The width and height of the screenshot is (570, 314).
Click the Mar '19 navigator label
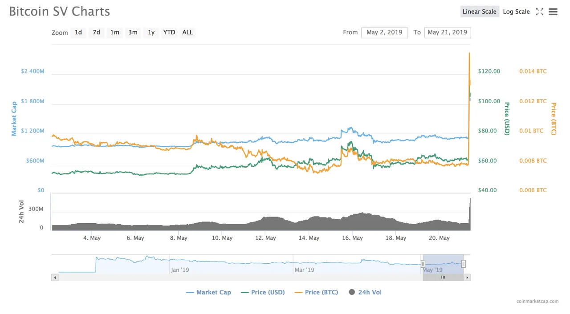(x=305, y=270)
